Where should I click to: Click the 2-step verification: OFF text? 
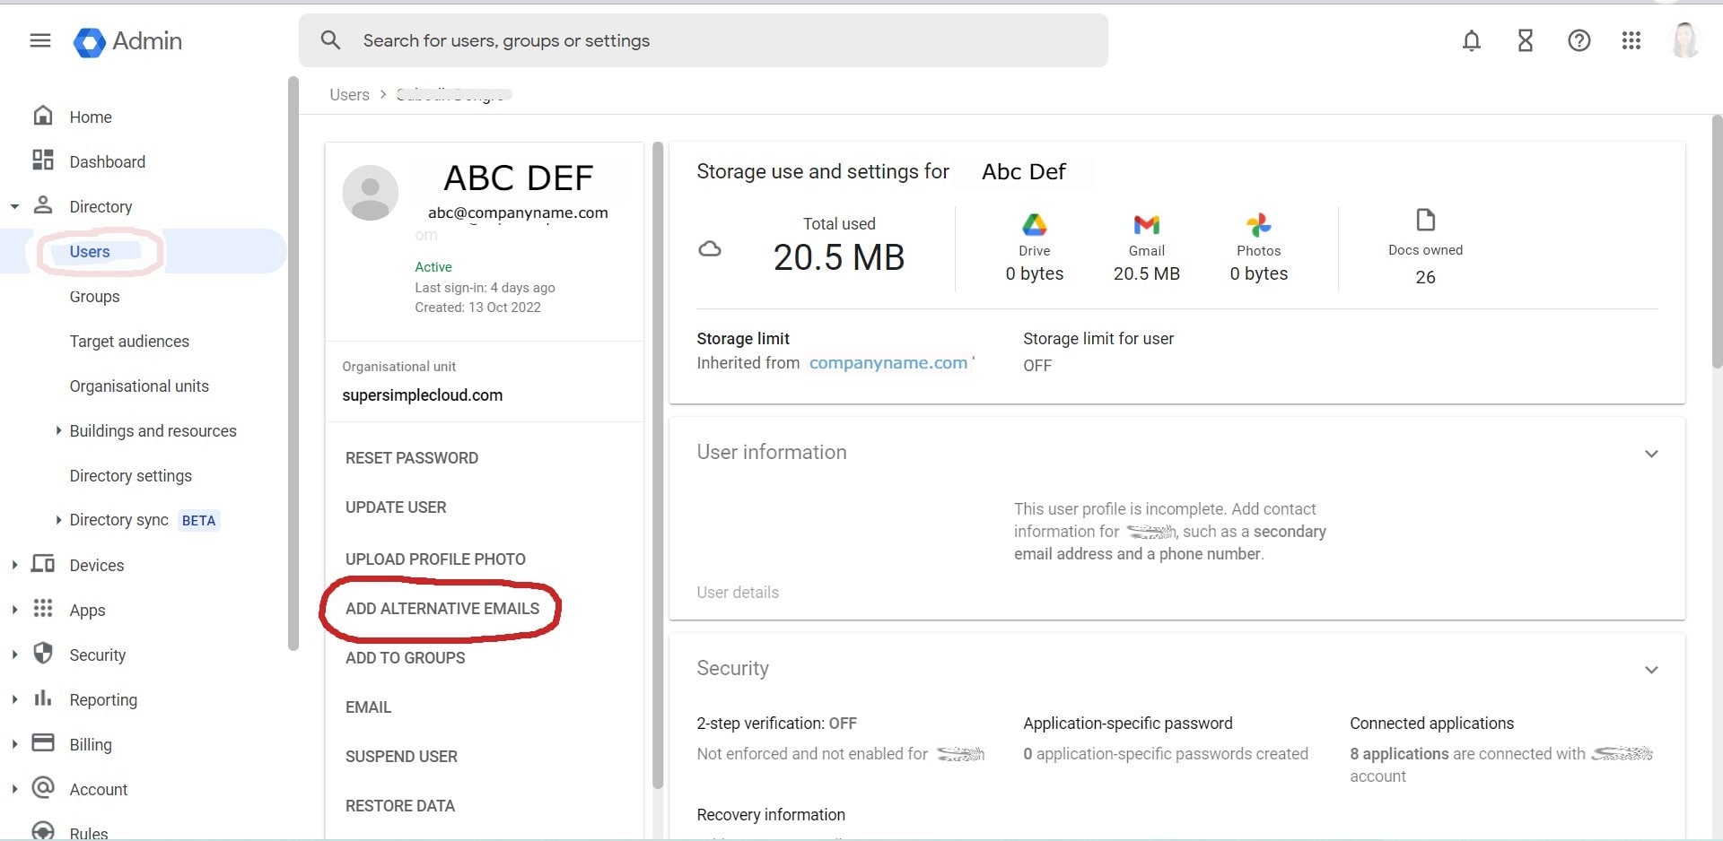(x=776, y=723)
